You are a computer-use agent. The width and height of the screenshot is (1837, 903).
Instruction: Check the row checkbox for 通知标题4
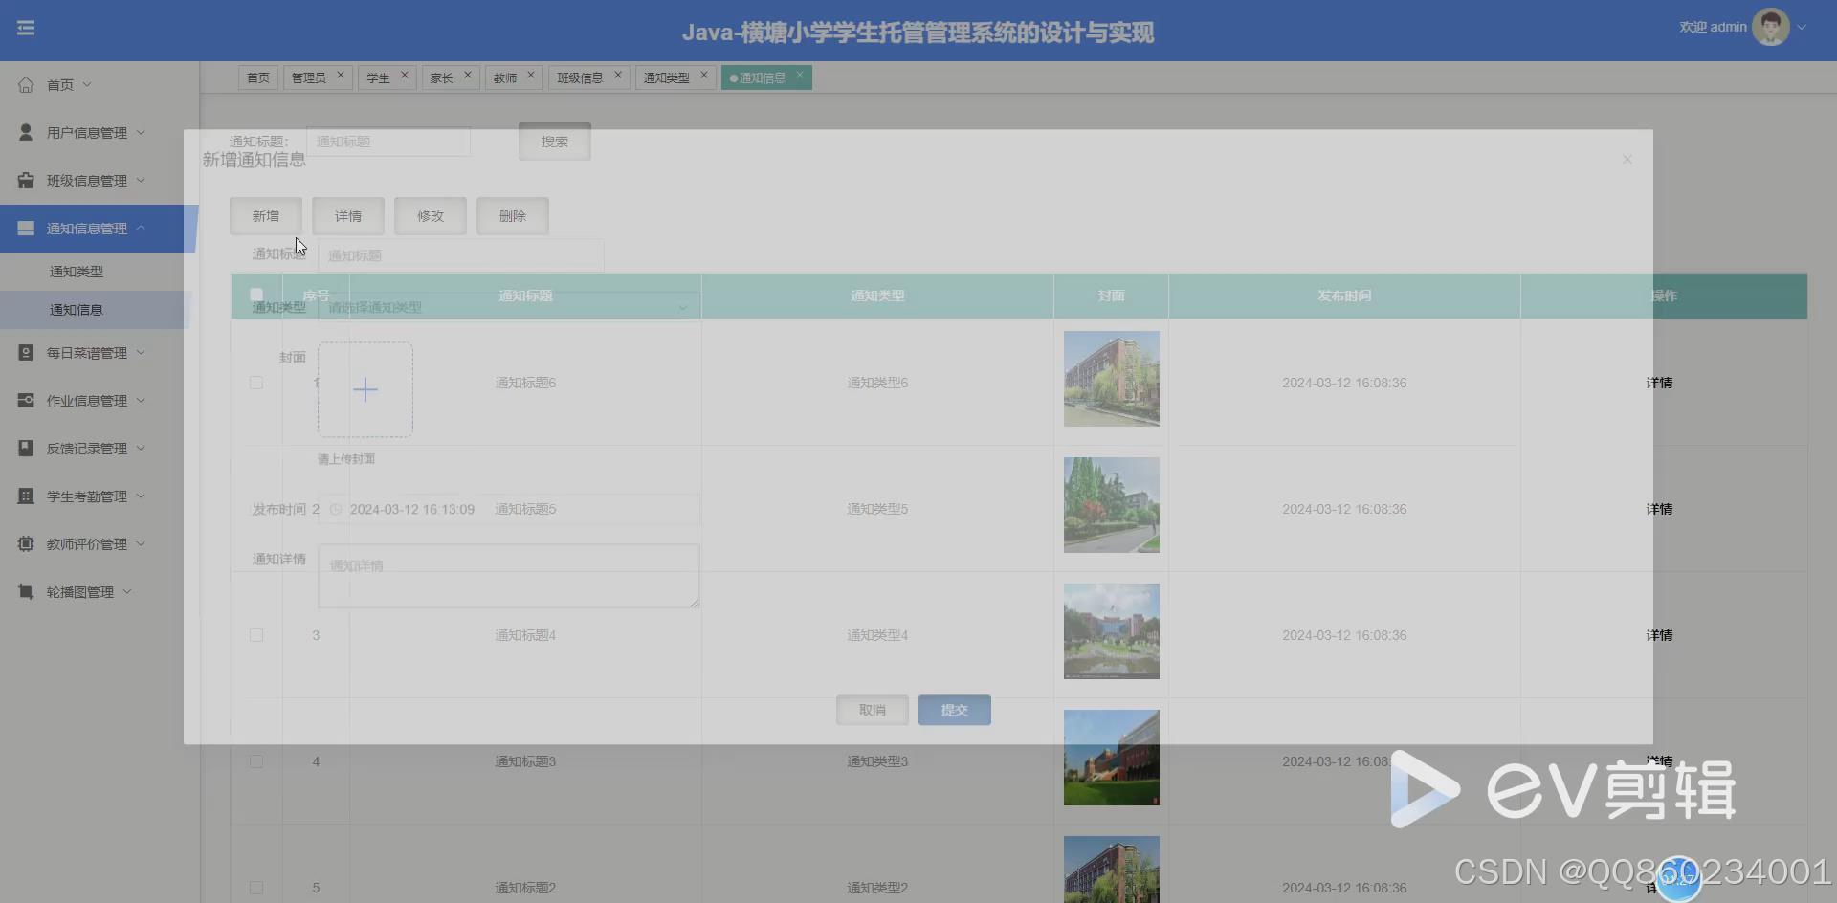[x=256, y=635]
